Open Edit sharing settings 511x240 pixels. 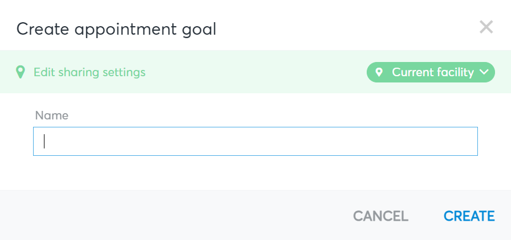(90, 72)
